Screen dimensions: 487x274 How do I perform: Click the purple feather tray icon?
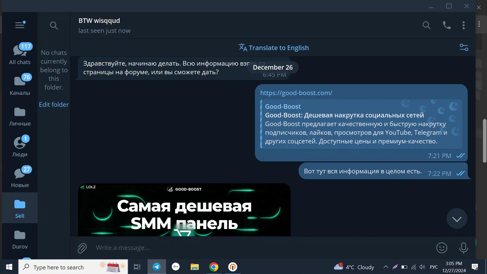(x=395, y=267)
